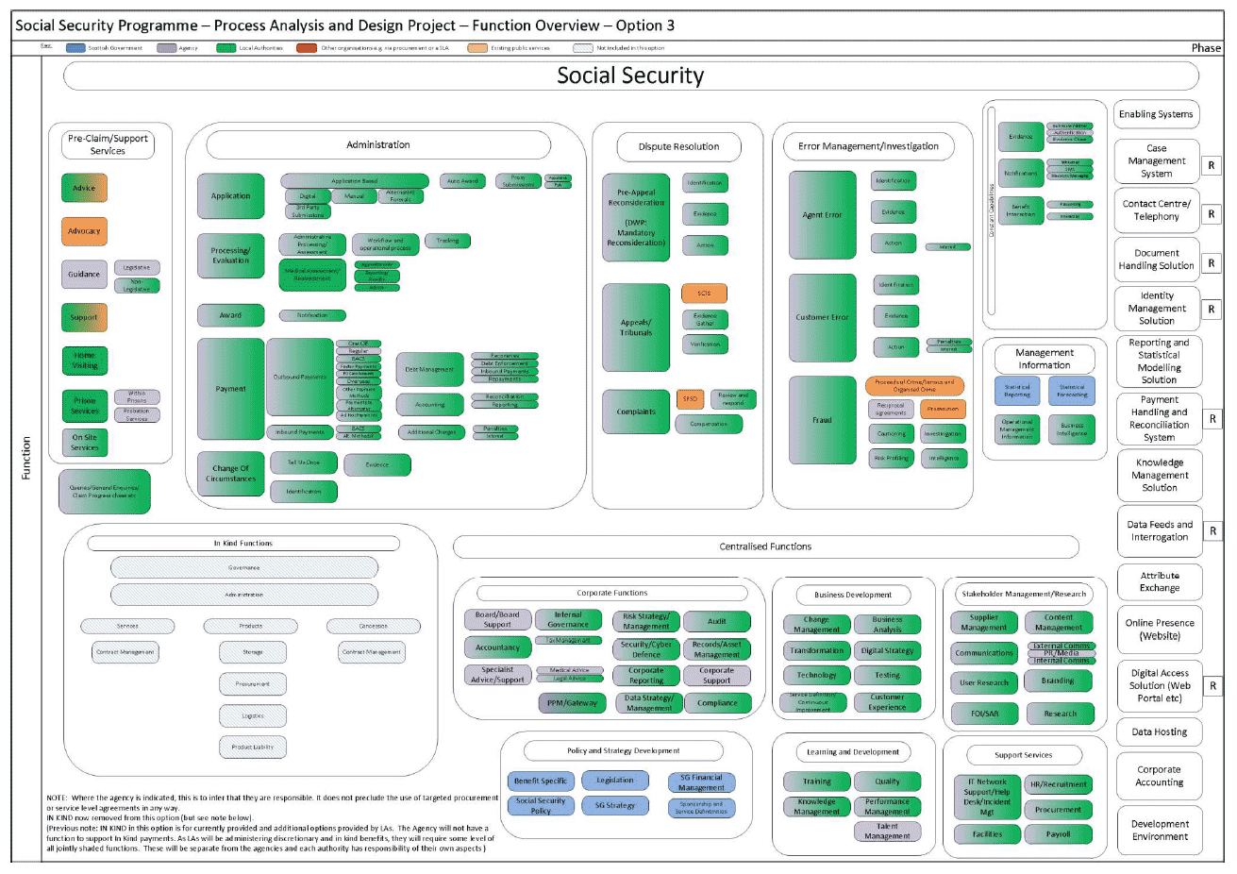1237x874 pixels.
Task: Click the "Pre-Appeal Reconsideration" box
Action: click(636, 218)
